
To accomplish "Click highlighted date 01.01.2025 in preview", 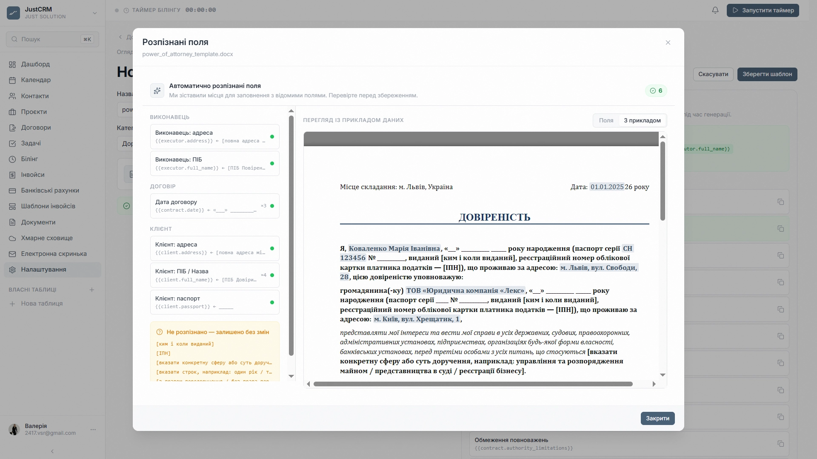I will [x=607, y=187].
